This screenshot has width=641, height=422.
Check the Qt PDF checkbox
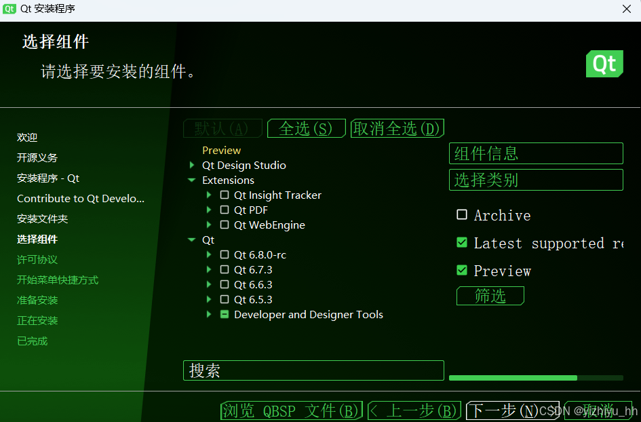click(225, 210)
